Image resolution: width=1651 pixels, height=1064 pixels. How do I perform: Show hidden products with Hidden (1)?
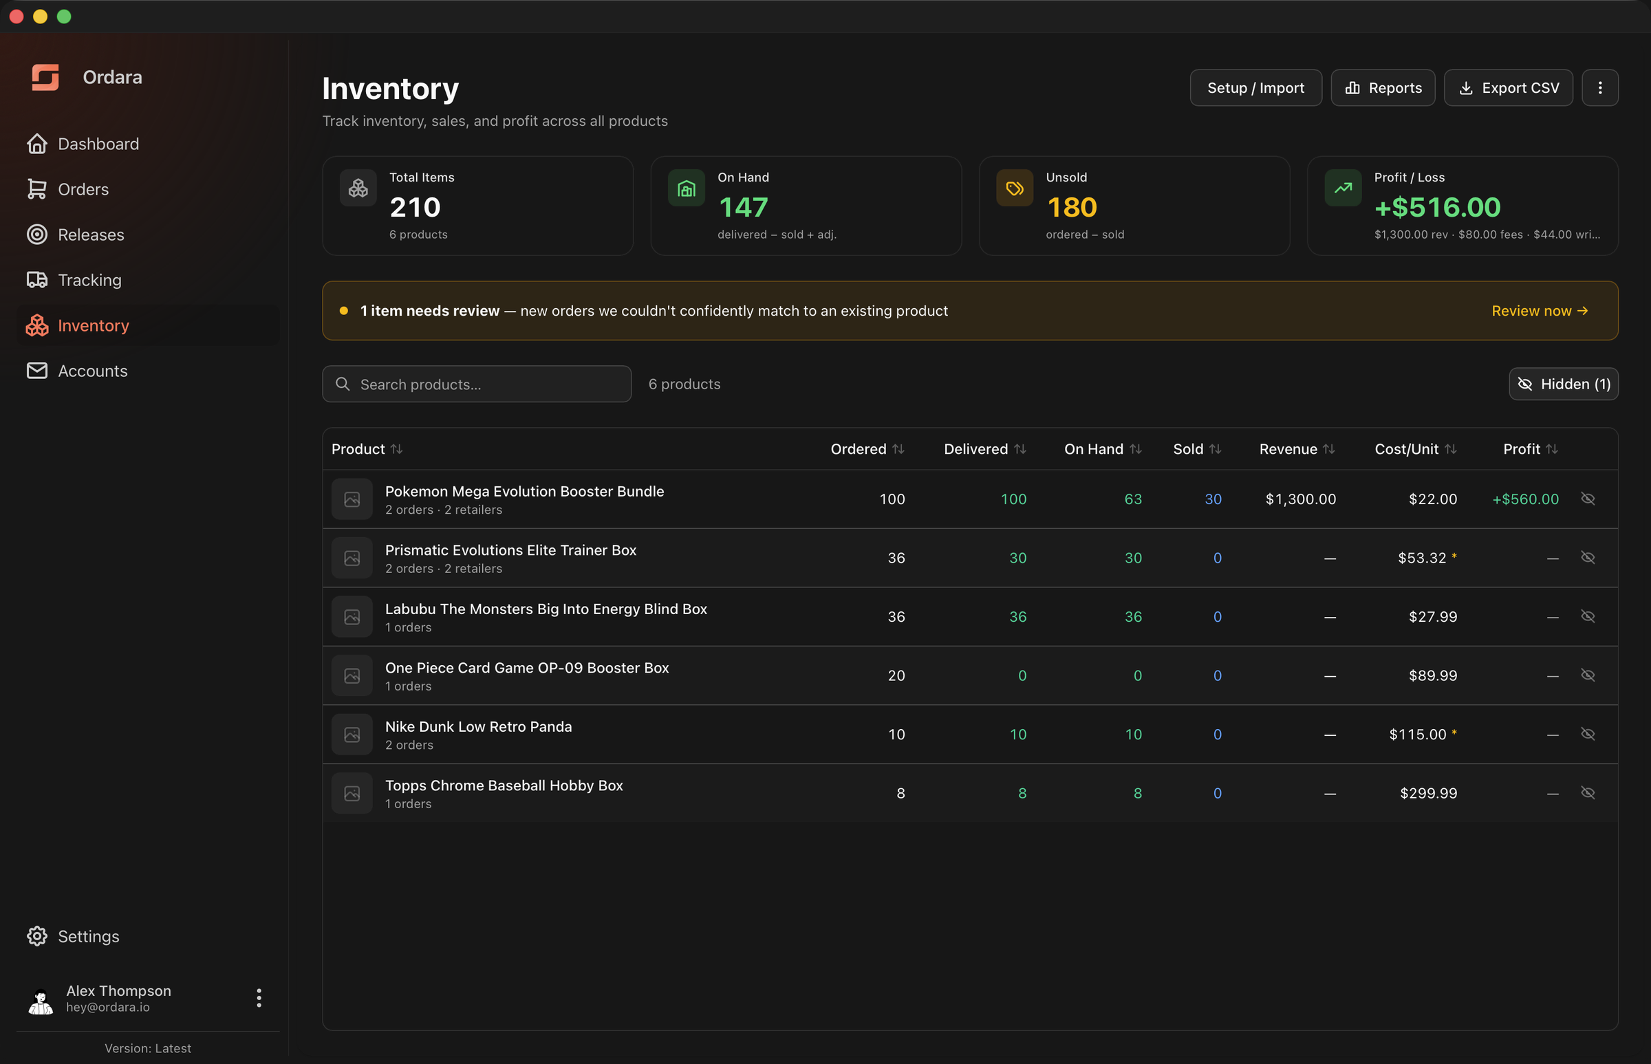coord(1563,384)
